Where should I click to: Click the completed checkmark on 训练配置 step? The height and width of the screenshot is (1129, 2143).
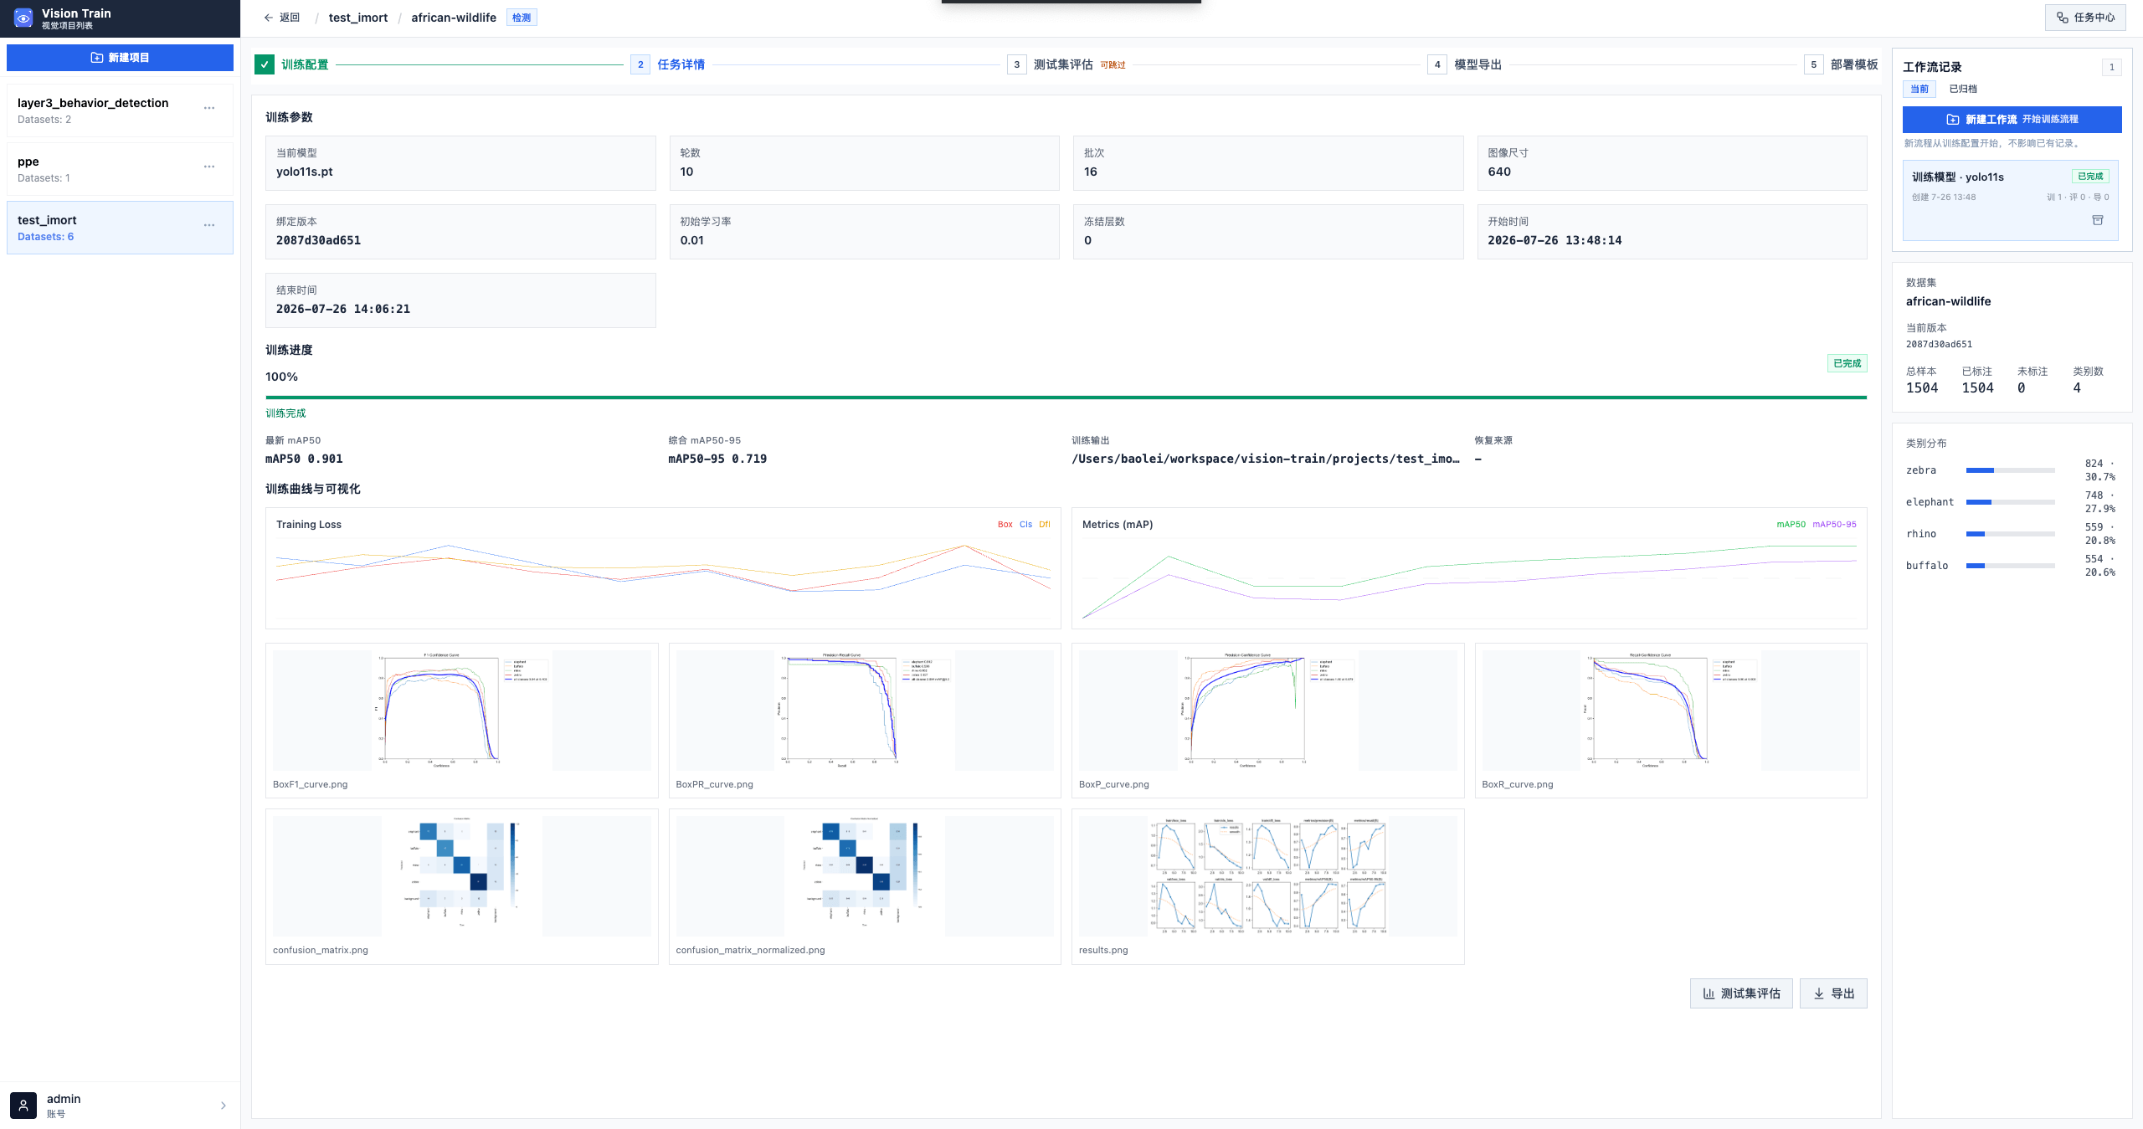tap(265, 64)
